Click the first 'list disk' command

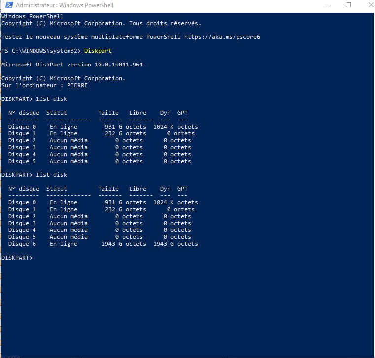(51, 99)
